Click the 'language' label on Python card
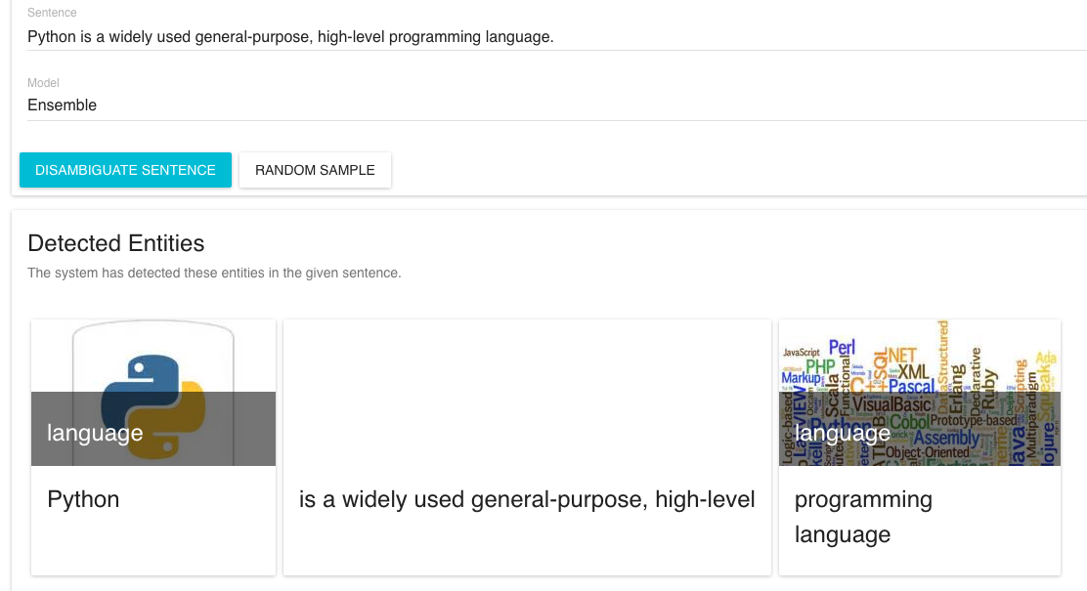The width and height of the screenshot is (1087, 591). (95, 433)
